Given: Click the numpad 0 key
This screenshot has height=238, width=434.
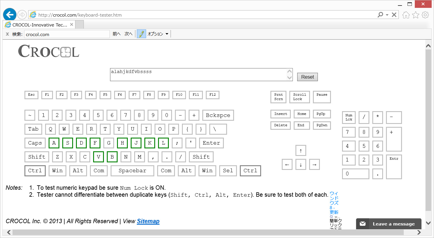Looking at the screenshot, I should tap(356, 174).
